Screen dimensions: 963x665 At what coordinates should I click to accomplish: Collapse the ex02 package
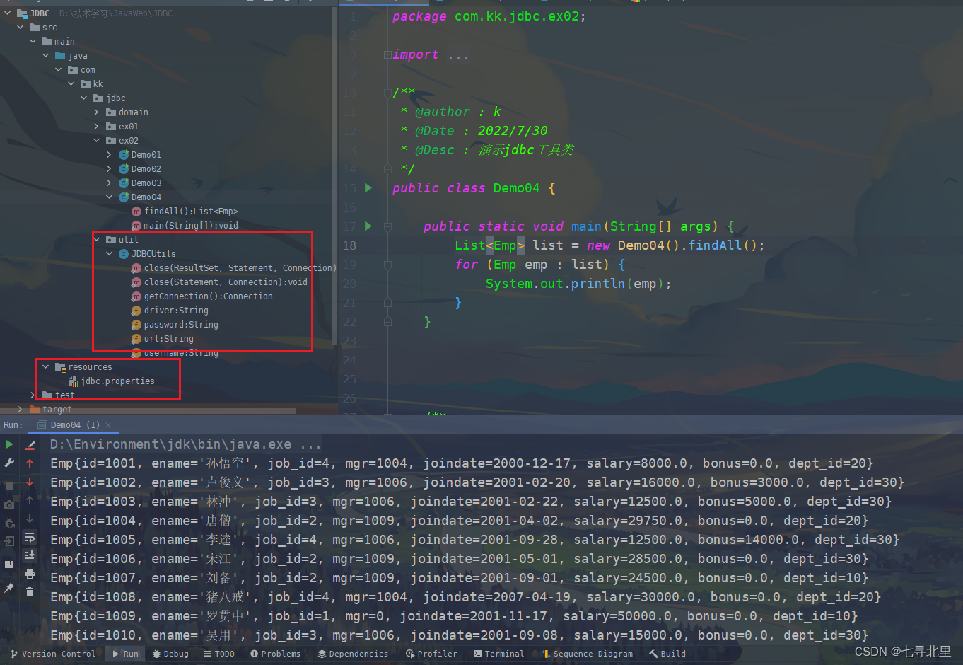point(97,140)
